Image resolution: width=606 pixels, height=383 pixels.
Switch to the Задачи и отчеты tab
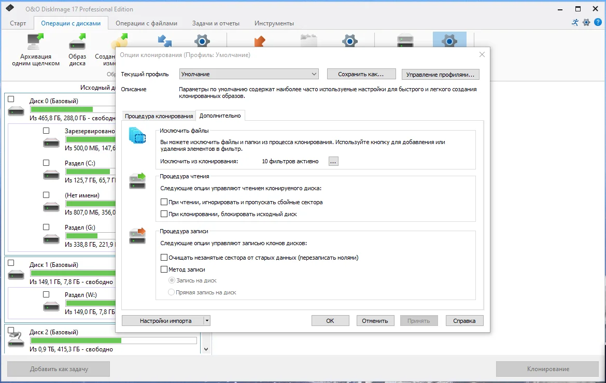216,23
